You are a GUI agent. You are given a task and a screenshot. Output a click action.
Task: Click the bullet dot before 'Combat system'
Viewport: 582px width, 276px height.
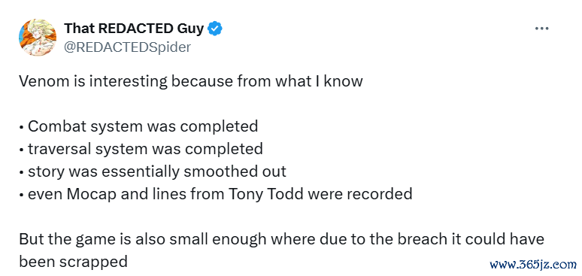pyautogui.click(x=21, y=128)
